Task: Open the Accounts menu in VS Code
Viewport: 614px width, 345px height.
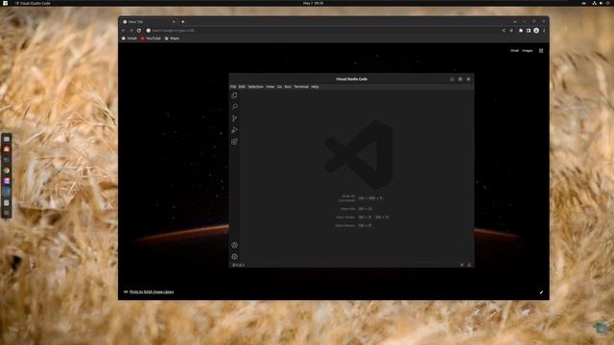Action: point(234,245)
